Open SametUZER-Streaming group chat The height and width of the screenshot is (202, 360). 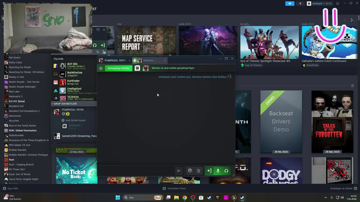pos(75,136)
